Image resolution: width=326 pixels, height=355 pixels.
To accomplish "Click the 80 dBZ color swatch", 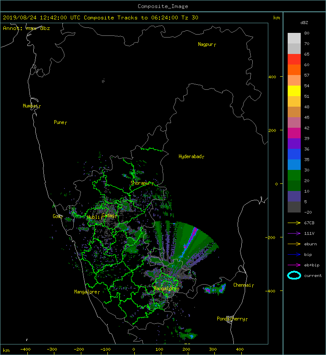I will [294, 38].
